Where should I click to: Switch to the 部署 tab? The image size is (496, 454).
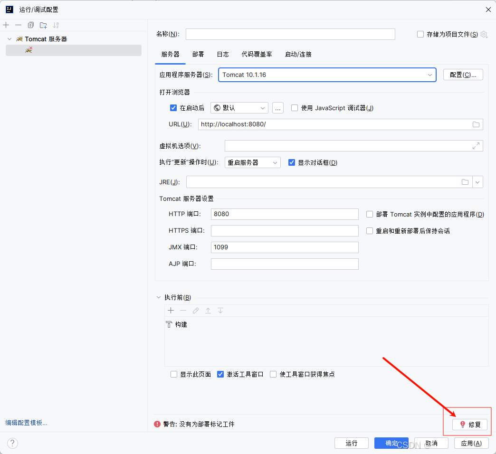198,54
